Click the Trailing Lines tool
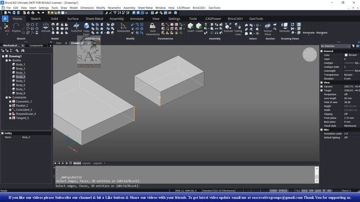The image size is (360, 202). click(x=238, y=29)
